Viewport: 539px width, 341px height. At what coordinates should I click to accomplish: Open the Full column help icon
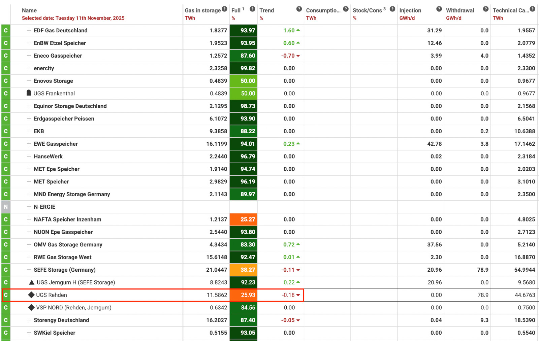point(252,9)
